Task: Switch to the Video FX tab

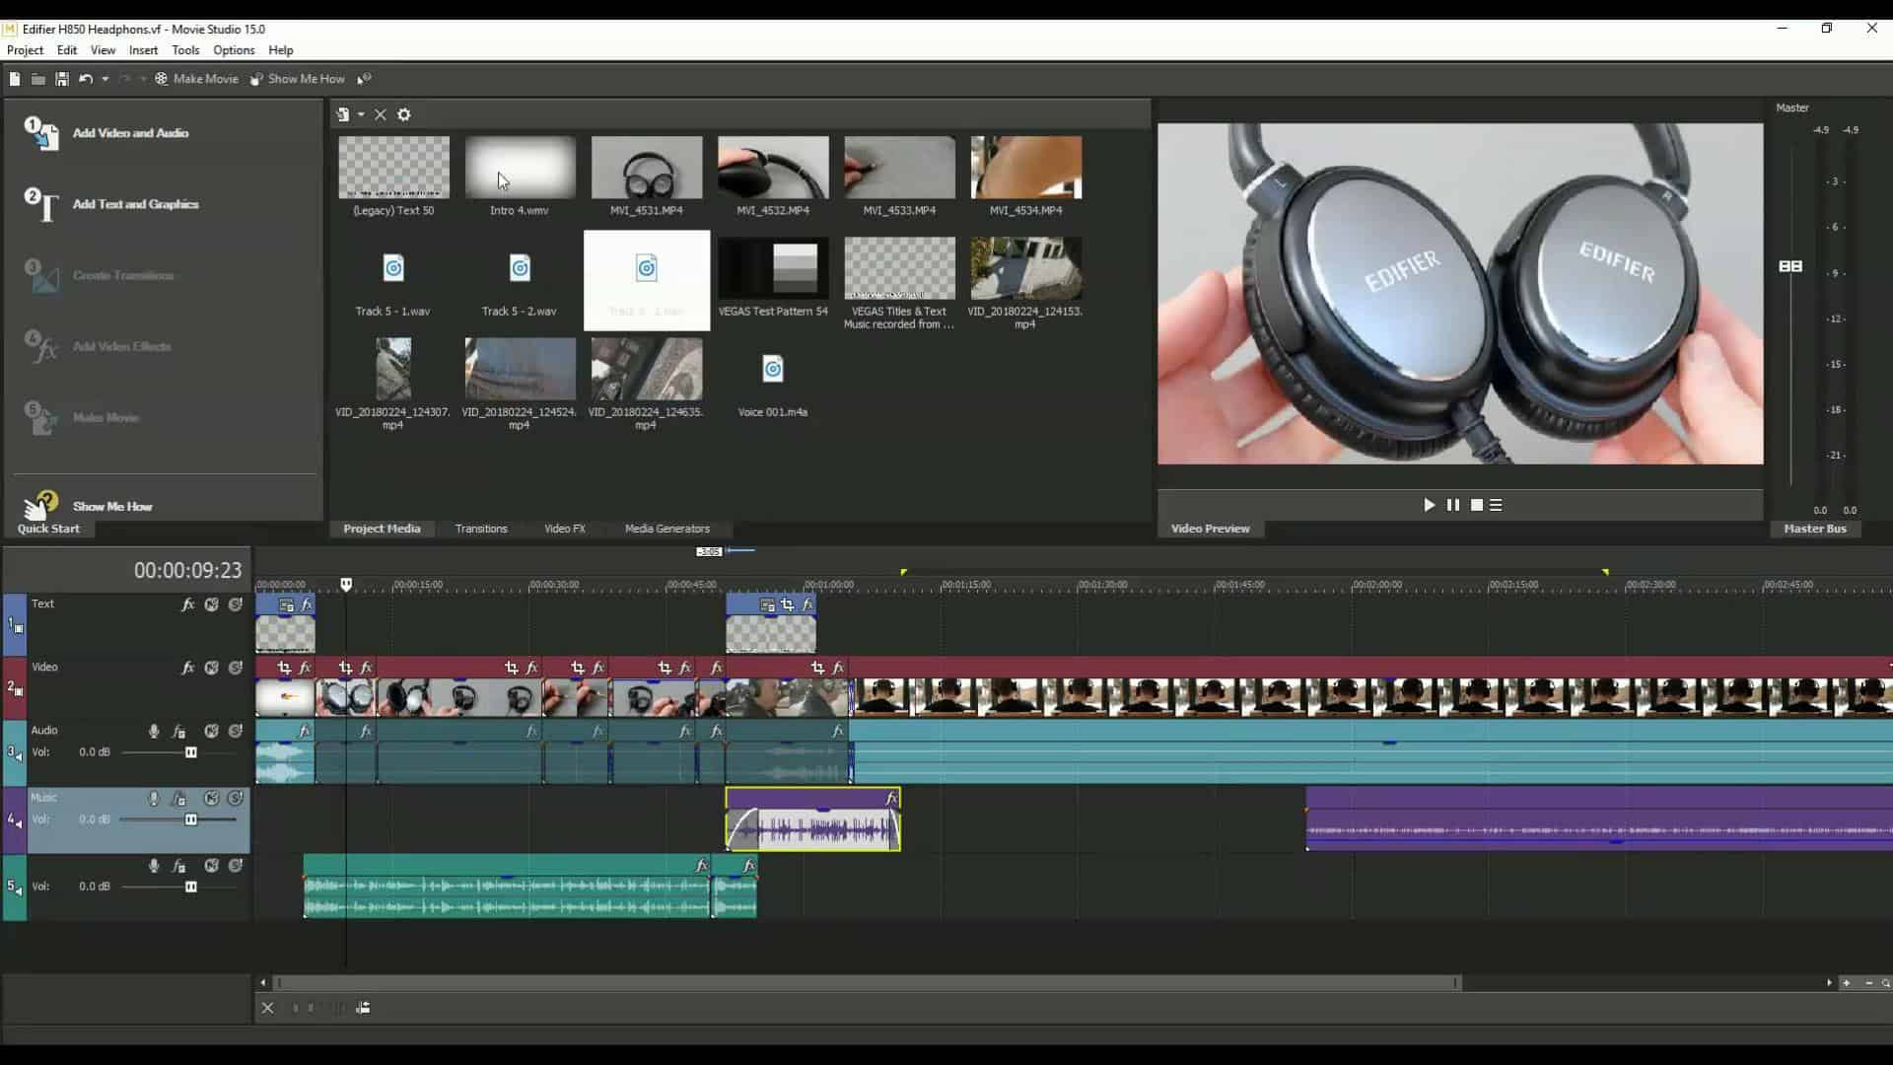Action: 565,529
